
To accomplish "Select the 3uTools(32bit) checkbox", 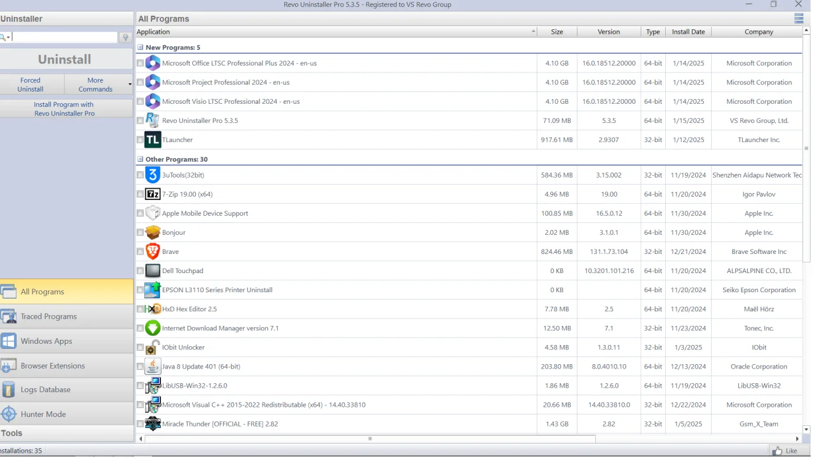I will click(x=140, y=175).
